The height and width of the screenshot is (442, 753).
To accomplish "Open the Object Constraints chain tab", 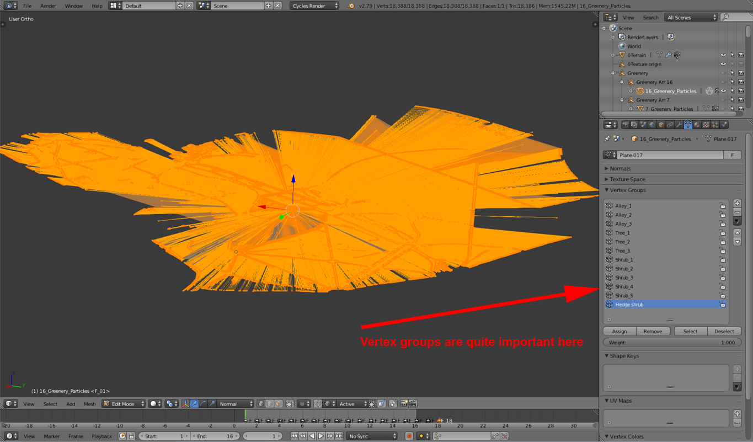I will coord(670,125).
